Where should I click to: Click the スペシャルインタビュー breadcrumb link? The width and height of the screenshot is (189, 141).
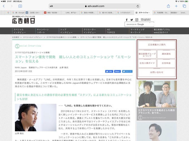(x=33, y=37)
